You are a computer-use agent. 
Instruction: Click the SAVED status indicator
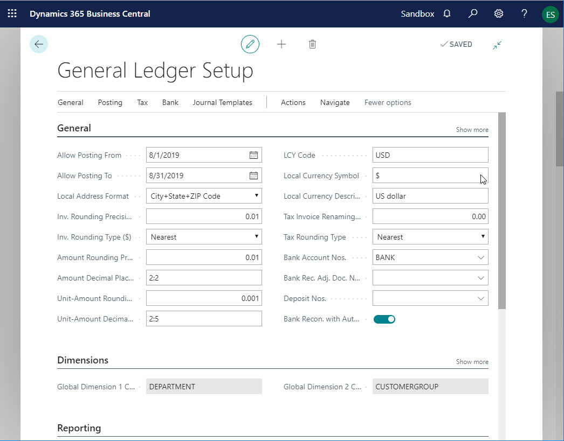456,44
